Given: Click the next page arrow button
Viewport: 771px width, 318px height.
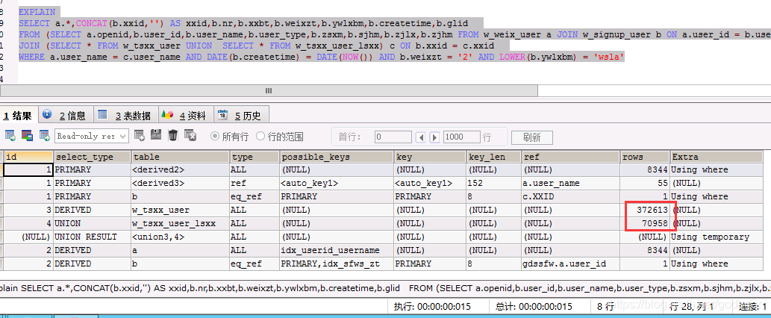Looking at the screenshot, I should [x=434, y=137].
